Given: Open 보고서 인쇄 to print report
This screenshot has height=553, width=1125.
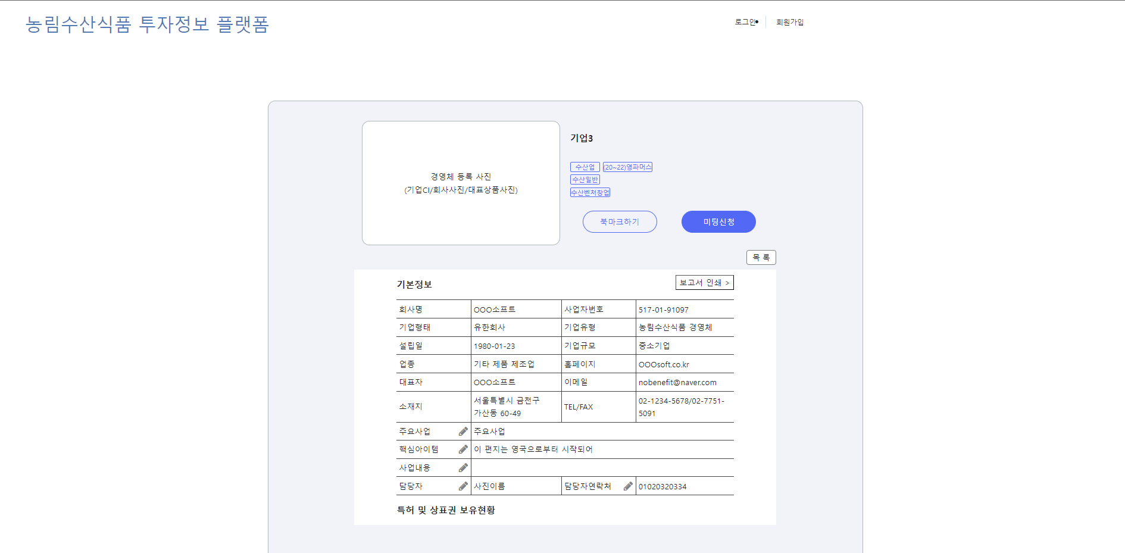Looking at the screenshot, I should (x=704, y=282).
